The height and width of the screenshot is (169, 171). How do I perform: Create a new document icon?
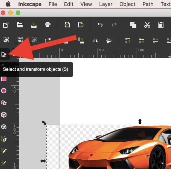pyautogui.click(x=6, y=25)
